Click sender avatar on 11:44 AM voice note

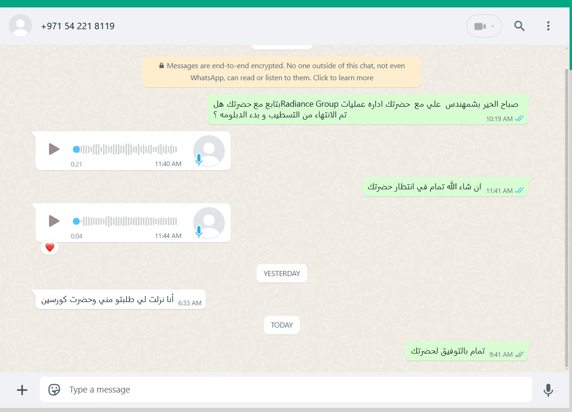[x=209, y=223]
